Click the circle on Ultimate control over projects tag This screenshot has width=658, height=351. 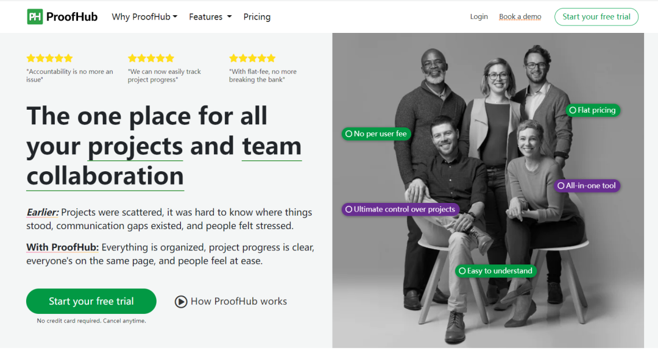[348, 209]
